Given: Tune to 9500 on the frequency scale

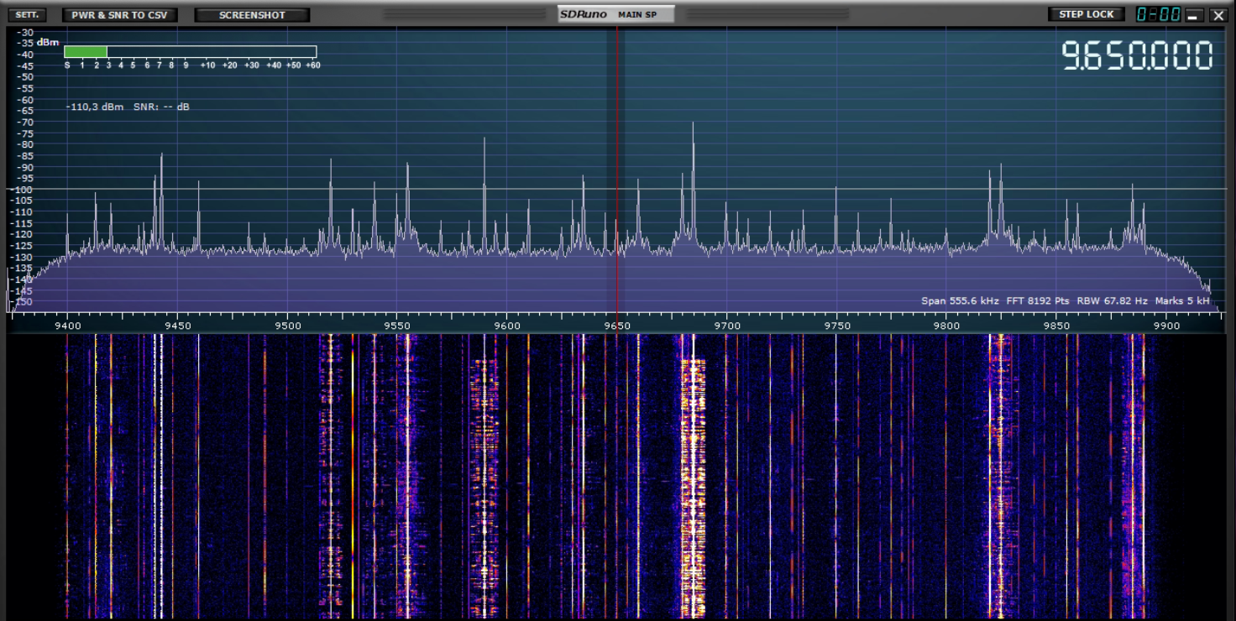Looking at the screenshot, I should point(287,325).
